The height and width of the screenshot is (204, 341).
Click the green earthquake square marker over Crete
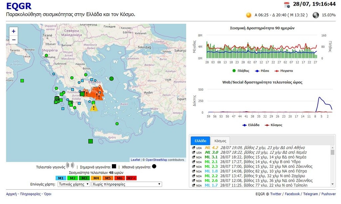[x=90, y=141]
